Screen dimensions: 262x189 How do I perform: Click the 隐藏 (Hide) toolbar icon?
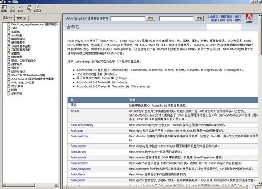(x=4, y=9)
